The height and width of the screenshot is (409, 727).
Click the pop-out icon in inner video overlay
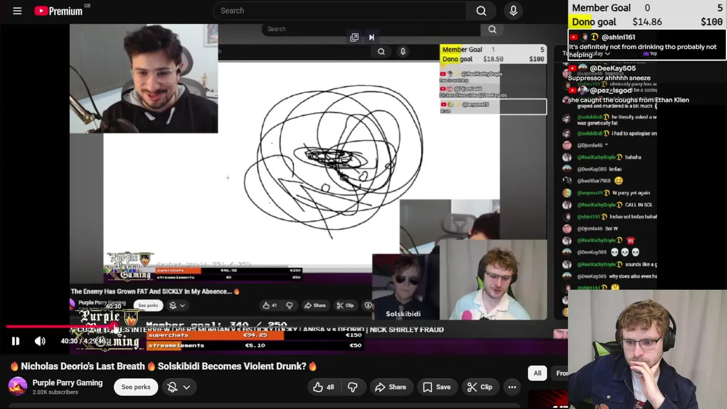(x=354, y=37)
